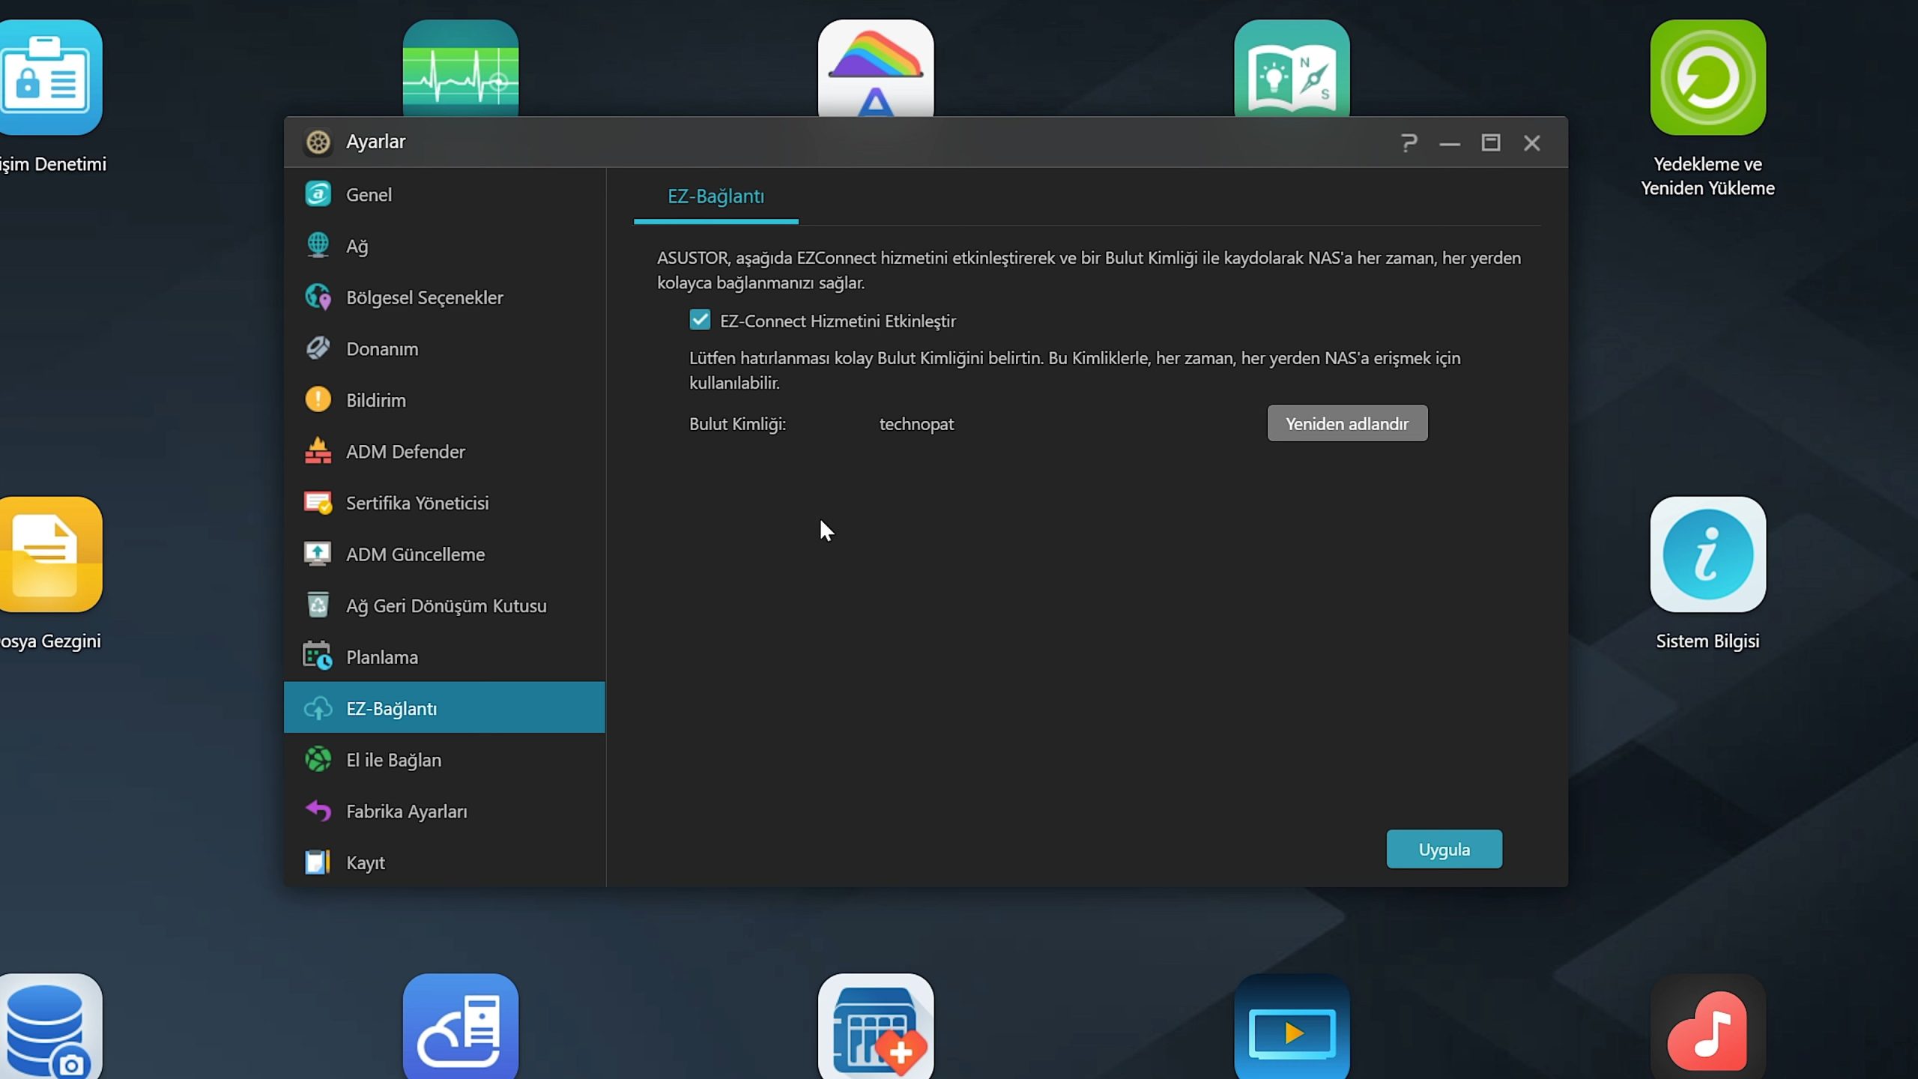Click the technopat Bulut Kimliği value
This screenshot has width=1918, height=1079.
click(916, 424)
